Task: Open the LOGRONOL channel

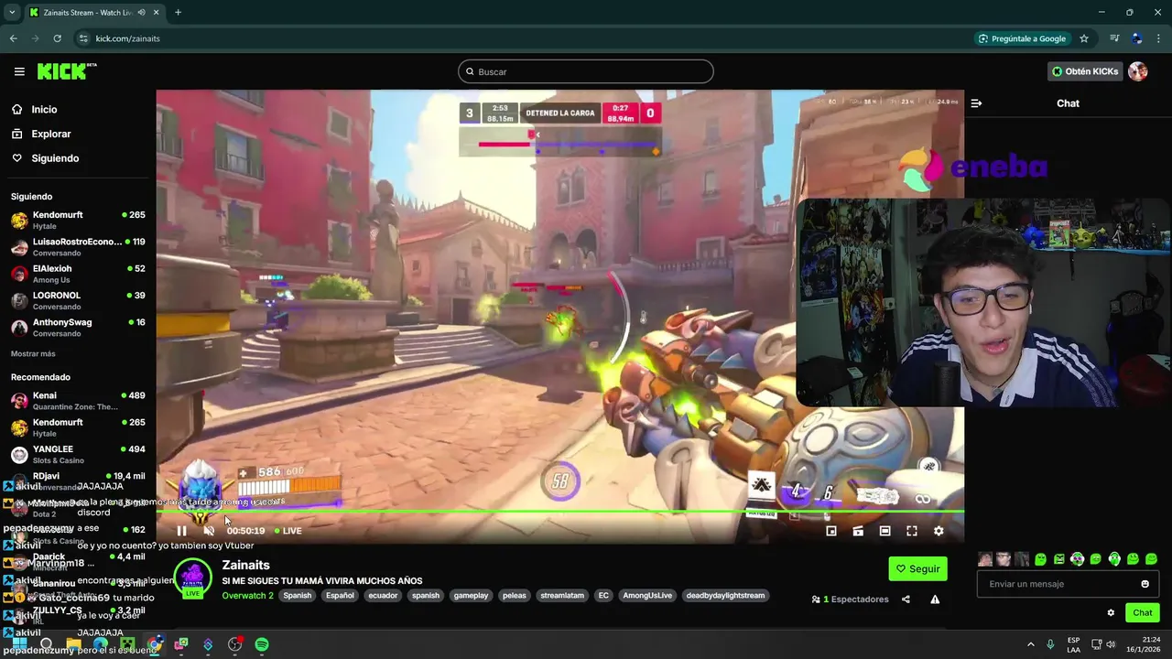Action: coord(78,301)
